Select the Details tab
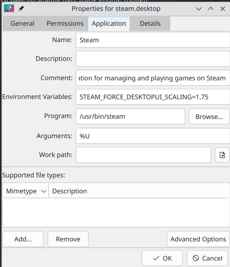The height and width of the screenshot is (267, 230). click(150, 23)
